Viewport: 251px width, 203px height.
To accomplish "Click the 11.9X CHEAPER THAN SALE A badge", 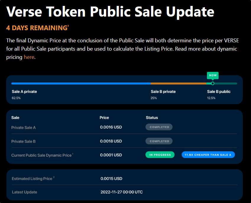I will click(x=208, y=155).
